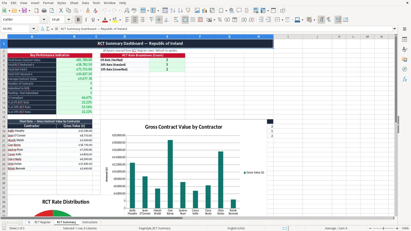Click the red Font Color swatch

105,20
